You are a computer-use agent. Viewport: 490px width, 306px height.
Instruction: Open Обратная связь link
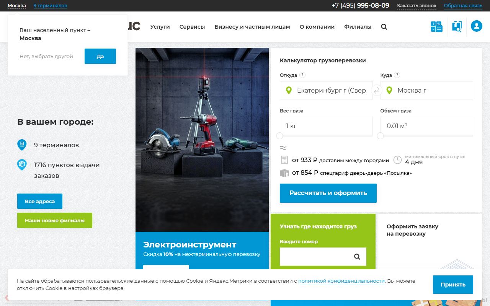(x=463, y=6)
